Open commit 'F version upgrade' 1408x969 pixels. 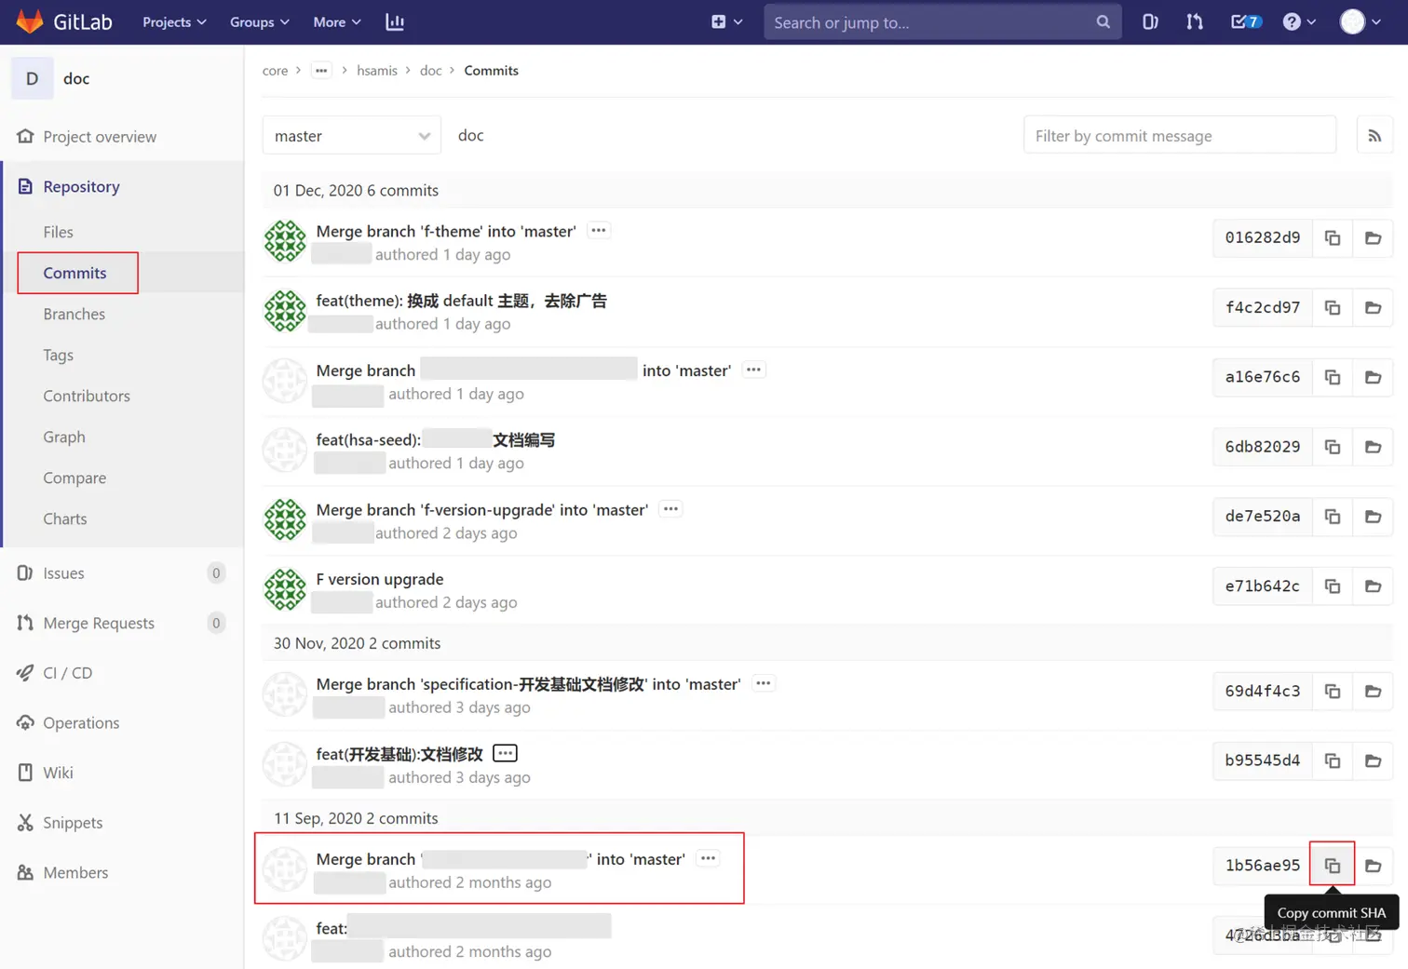[x=380, y=579]
